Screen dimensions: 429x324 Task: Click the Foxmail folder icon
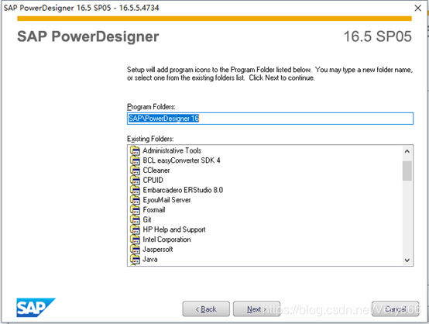click(x=135, y=210)
